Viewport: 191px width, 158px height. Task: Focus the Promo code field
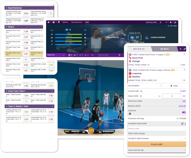point(157,129)
